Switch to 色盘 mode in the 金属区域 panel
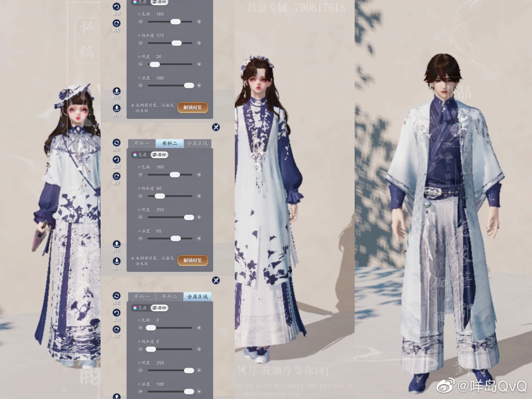This screenshot has width=532, height=399. pyautogui.click(x=140, y=308)
